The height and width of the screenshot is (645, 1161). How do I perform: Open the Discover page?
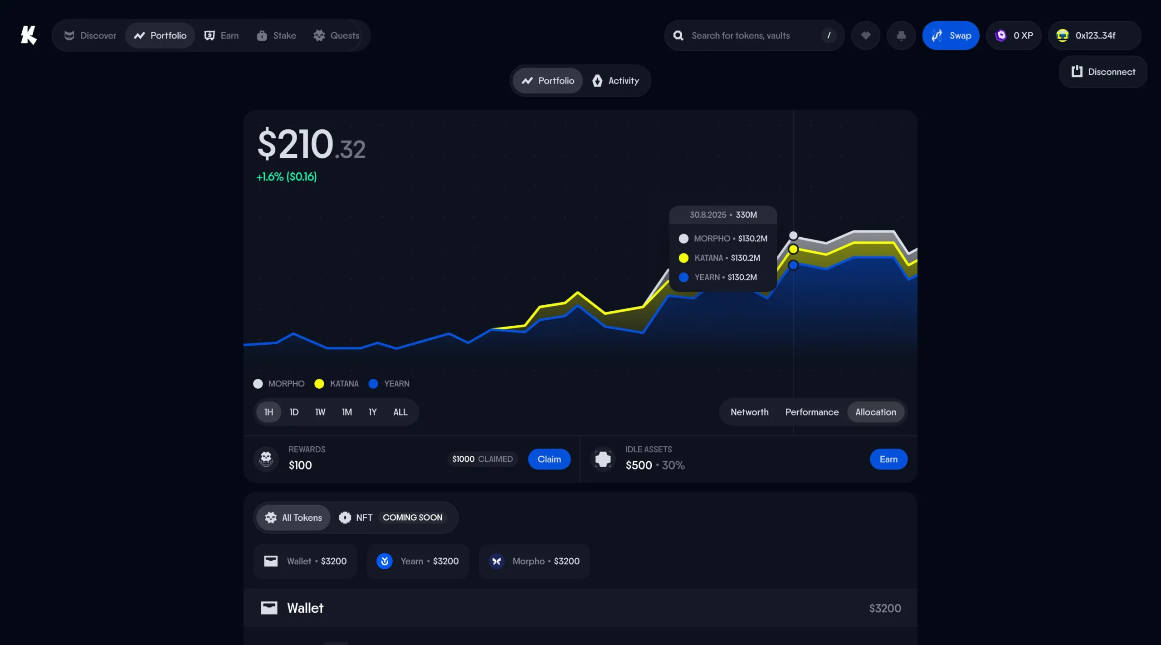90,35
